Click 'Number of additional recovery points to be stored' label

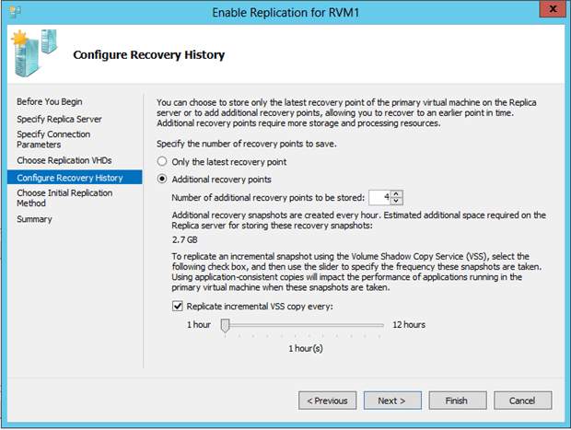pos(268,197)
